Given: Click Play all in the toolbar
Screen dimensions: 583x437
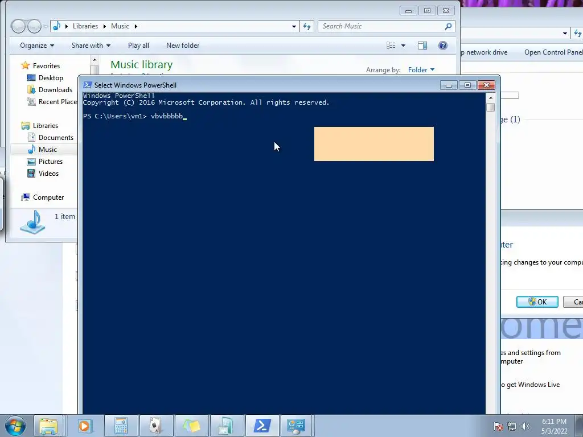Looking at the screenshot, I should [138, 46].
